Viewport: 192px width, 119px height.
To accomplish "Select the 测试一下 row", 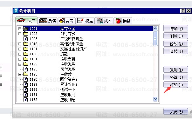I will pos(85,89).
